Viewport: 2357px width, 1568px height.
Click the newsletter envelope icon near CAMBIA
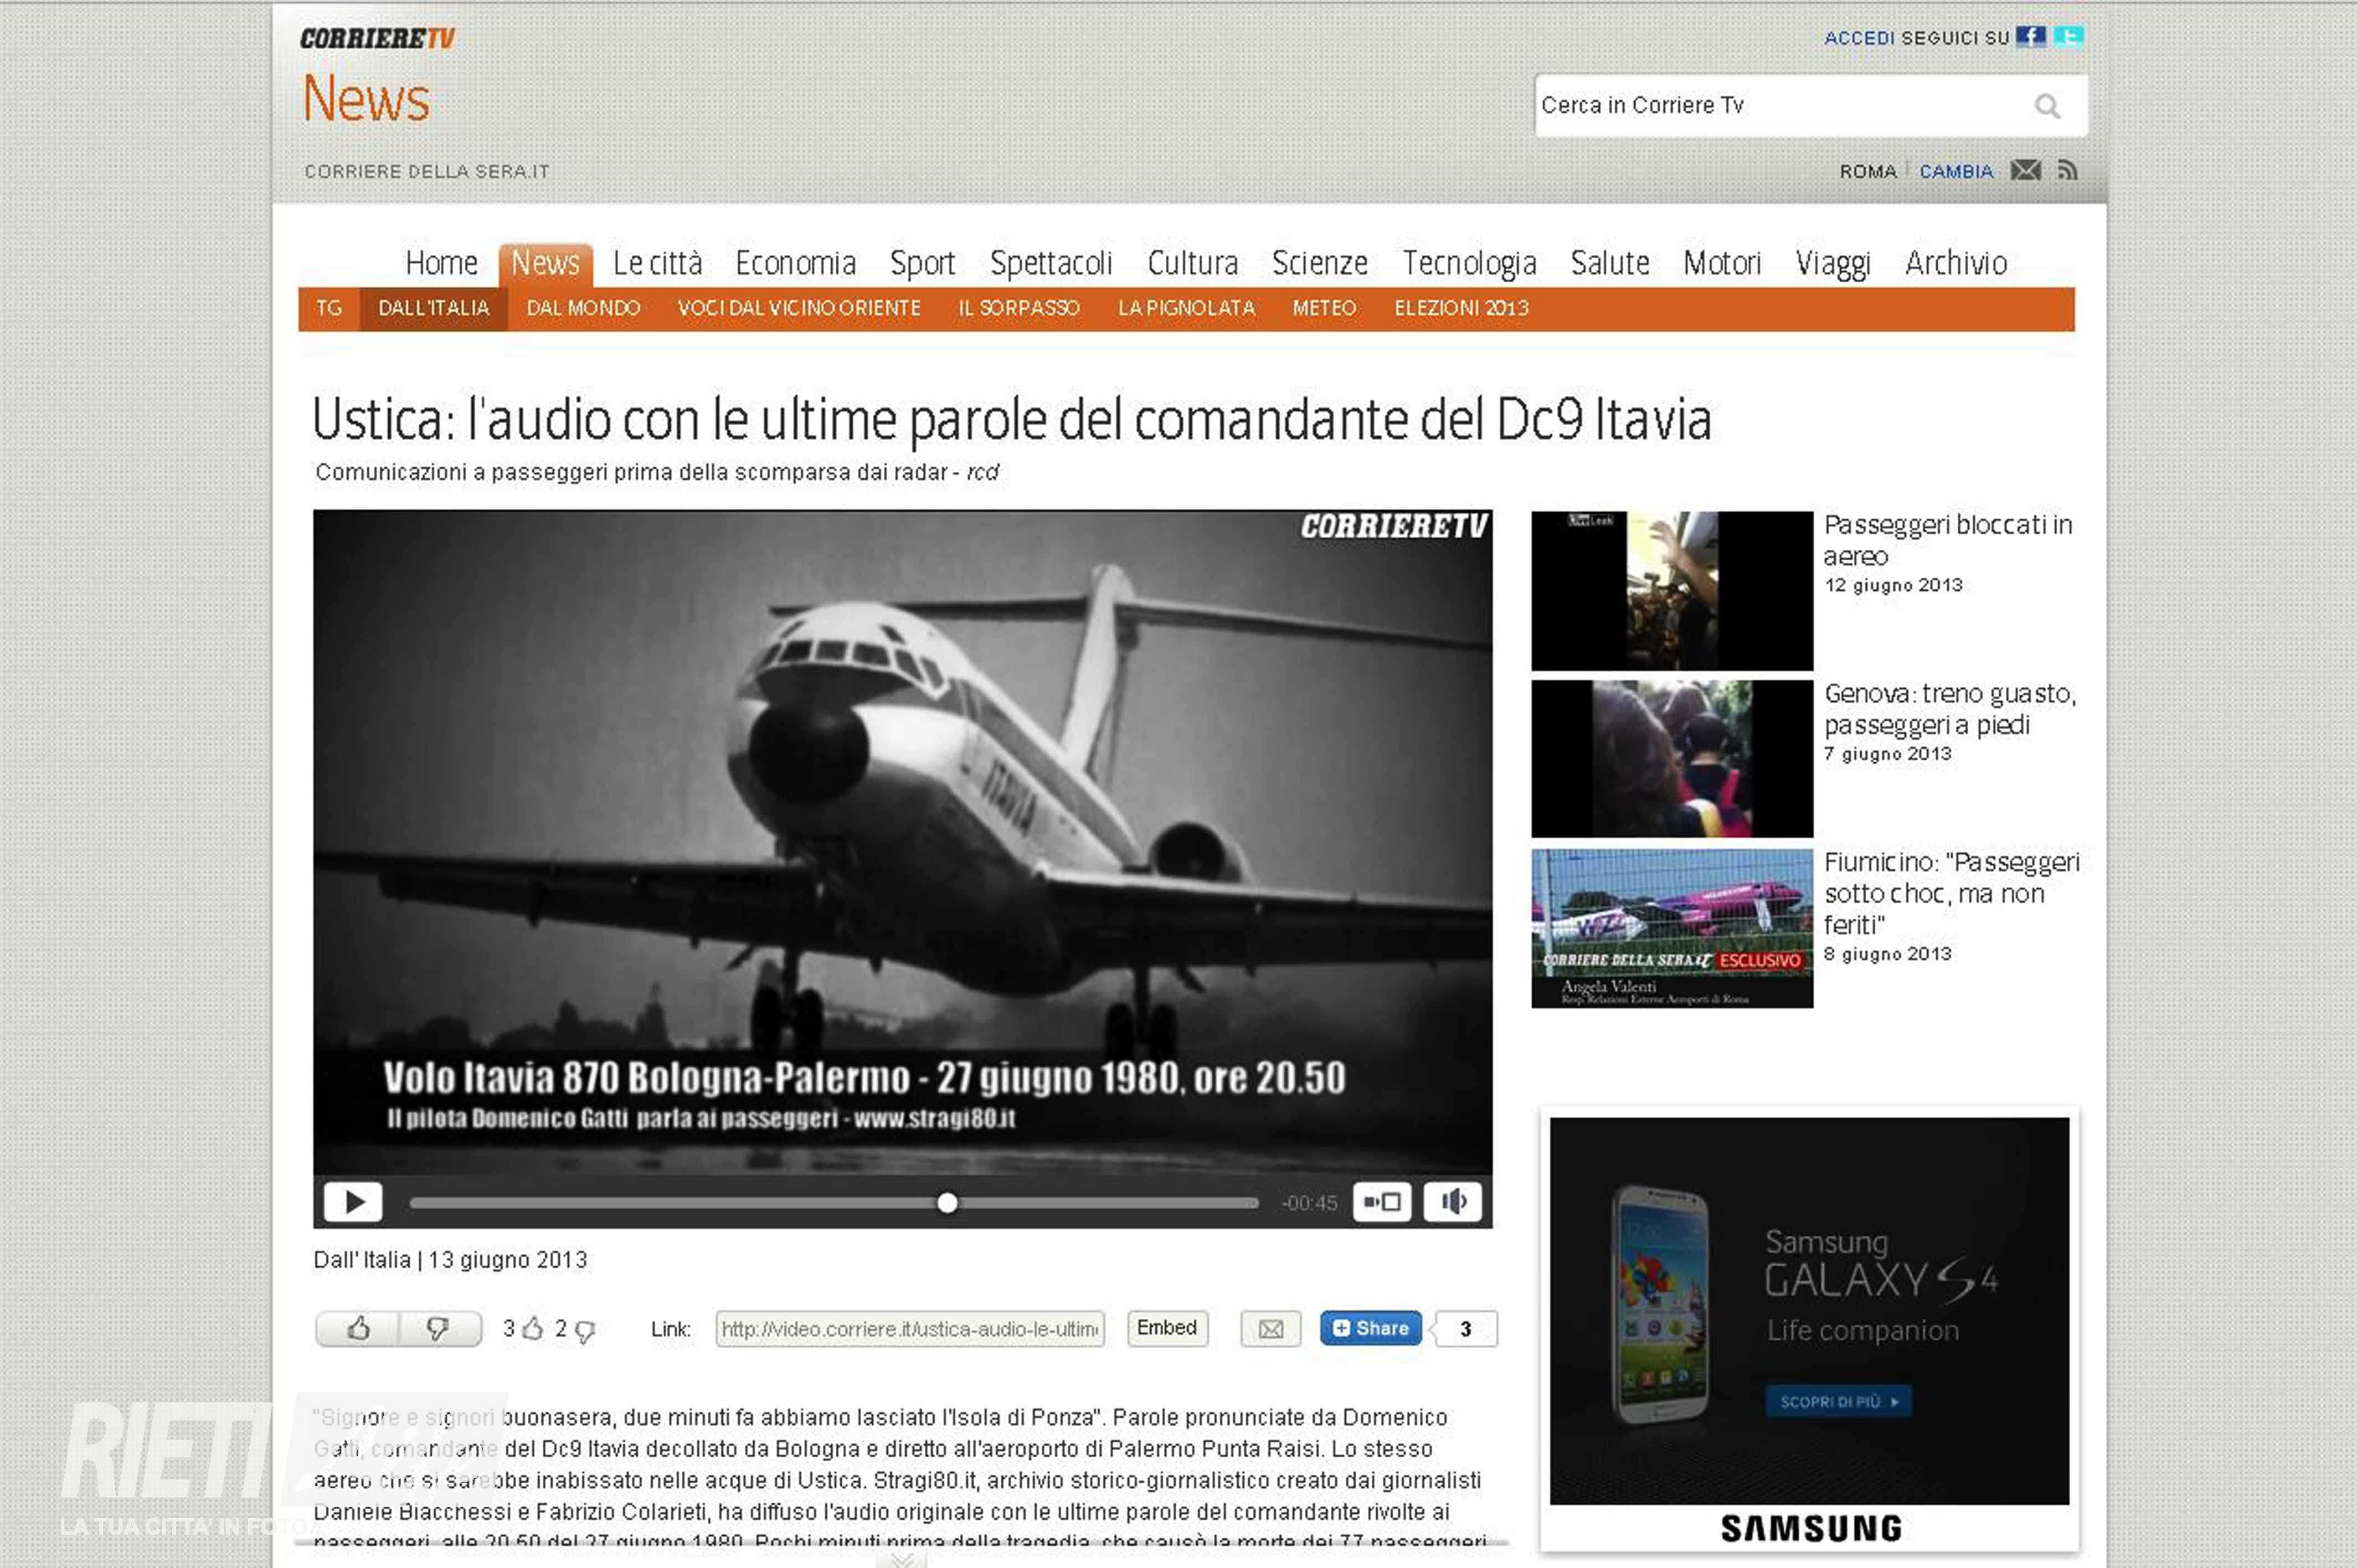[2025, 171]
